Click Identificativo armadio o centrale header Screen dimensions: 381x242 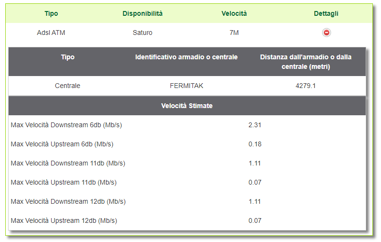(186, 57)
